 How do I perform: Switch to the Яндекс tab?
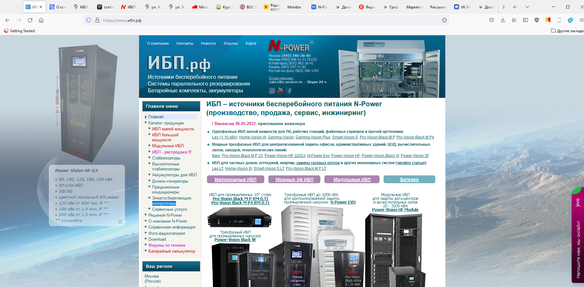367,7
